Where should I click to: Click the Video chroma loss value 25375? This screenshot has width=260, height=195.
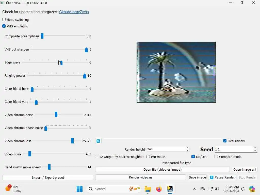(x=87, y=141)
